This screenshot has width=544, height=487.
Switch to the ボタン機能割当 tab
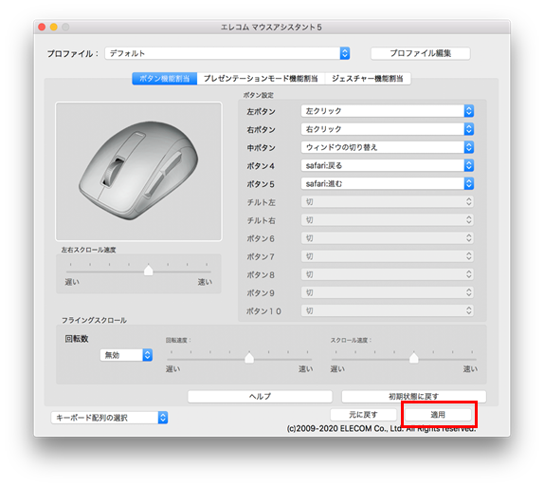tap(165, 79)
